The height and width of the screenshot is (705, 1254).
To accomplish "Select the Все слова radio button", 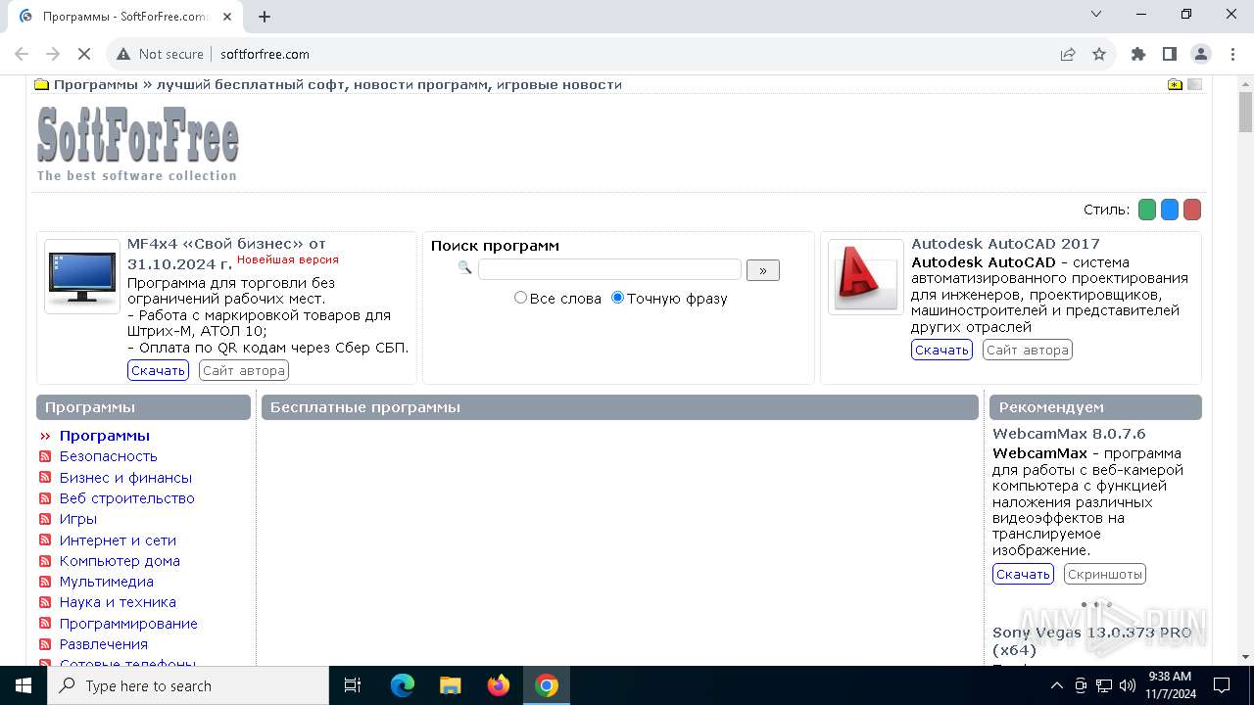I will [520, 298].
